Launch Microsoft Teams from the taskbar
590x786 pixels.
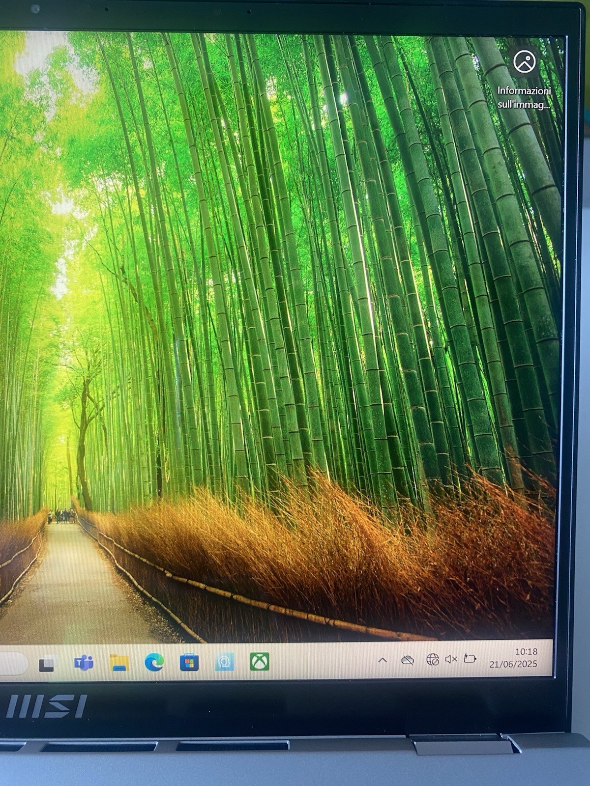(84, 663)
